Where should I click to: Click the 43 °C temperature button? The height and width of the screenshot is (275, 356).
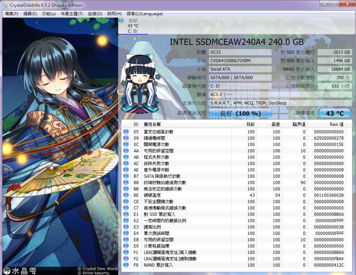[x=334, y=113]
